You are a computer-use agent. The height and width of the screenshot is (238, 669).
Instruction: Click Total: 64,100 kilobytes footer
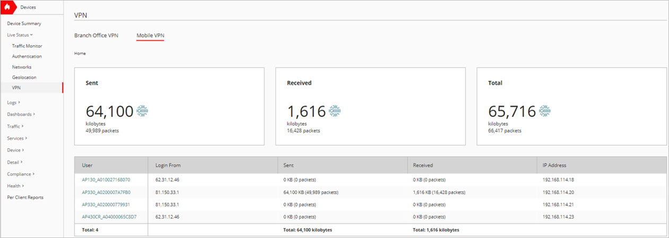click(307, 230)
